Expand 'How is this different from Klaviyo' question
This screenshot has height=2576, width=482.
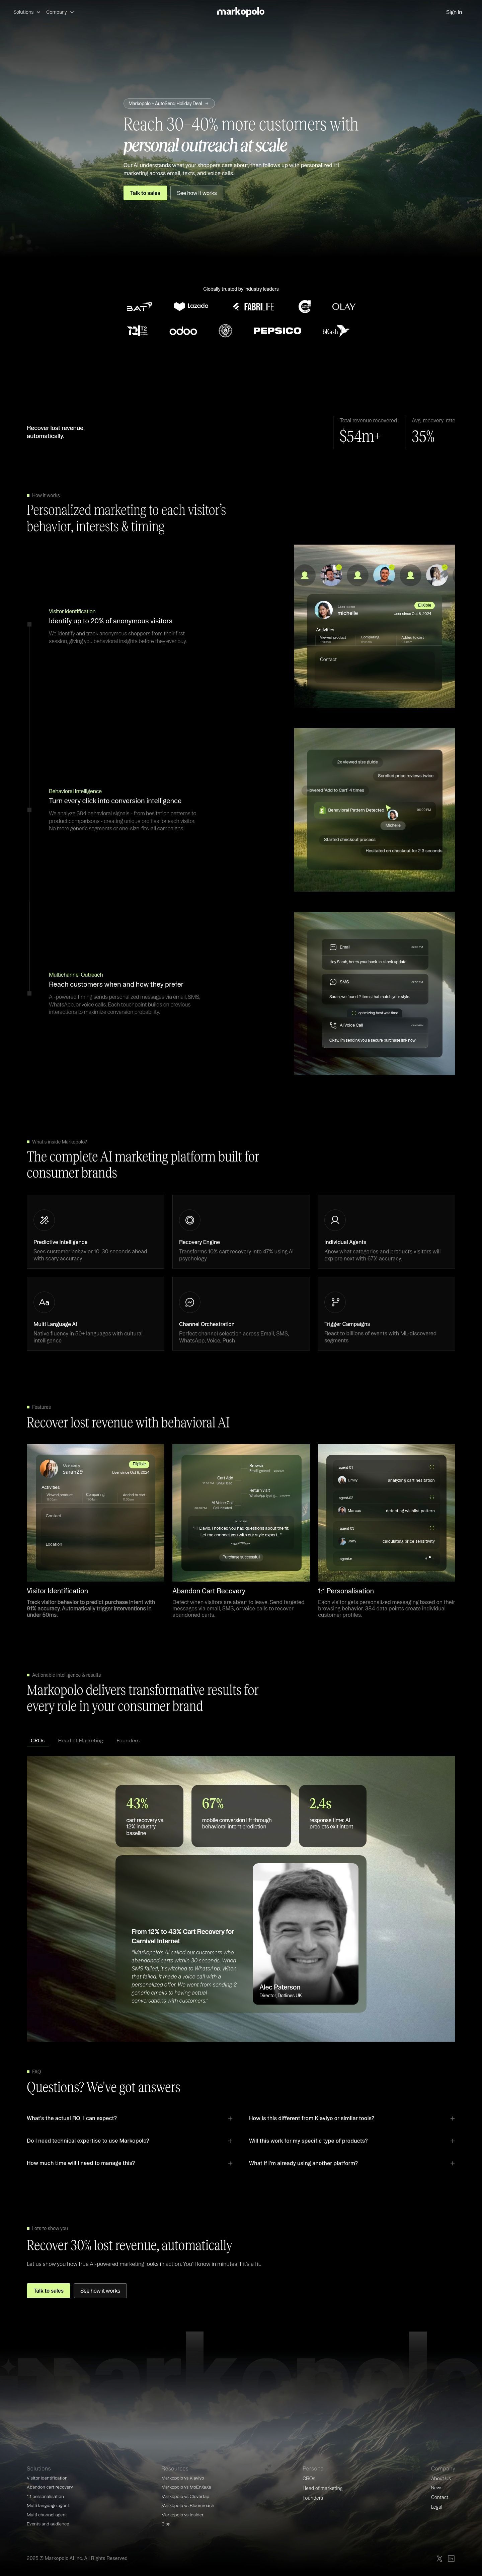(x=352, y=2118)
